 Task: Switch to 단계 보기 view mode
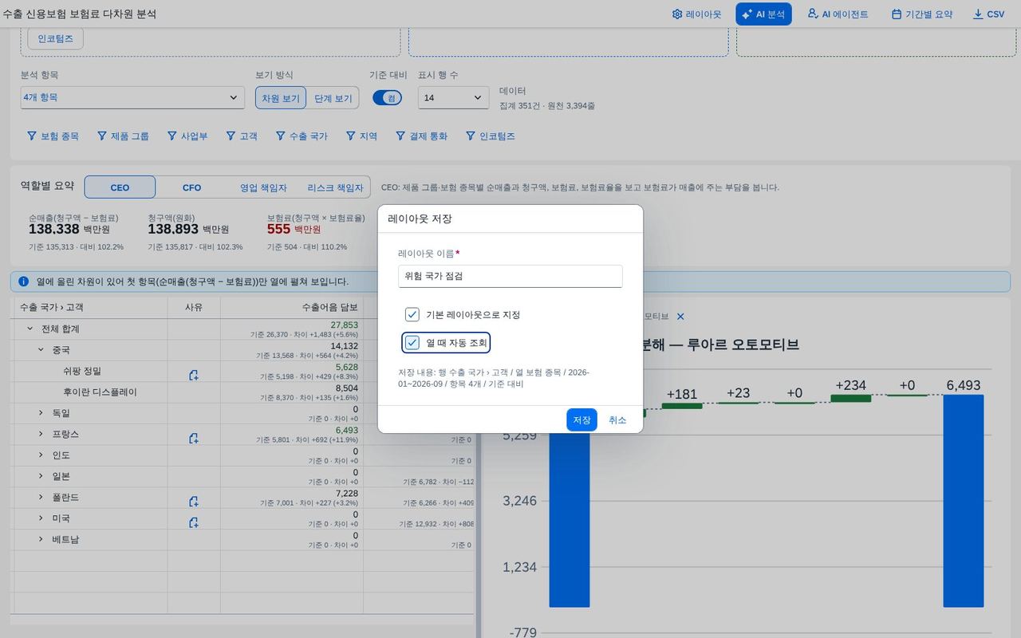(x=333, y=98)
